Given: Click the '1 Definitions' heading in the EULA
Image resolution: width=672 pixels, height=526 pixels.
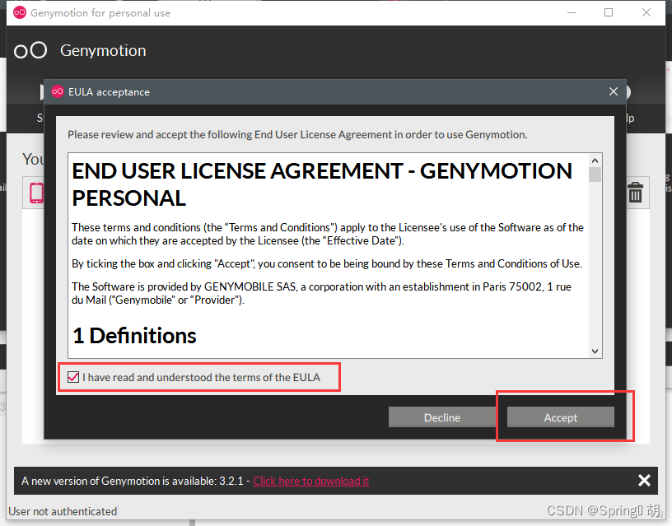Looking at the screenshot, I should pyautogui.click(x=134, y=335).
